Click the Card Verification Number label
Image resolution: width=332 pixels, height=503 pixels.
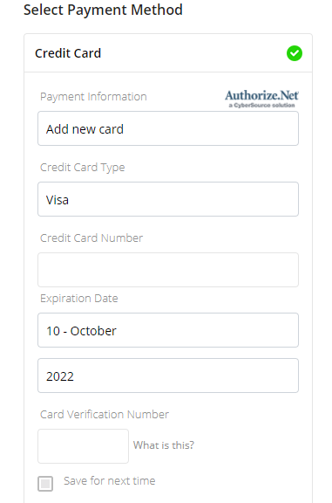point(105,415)
